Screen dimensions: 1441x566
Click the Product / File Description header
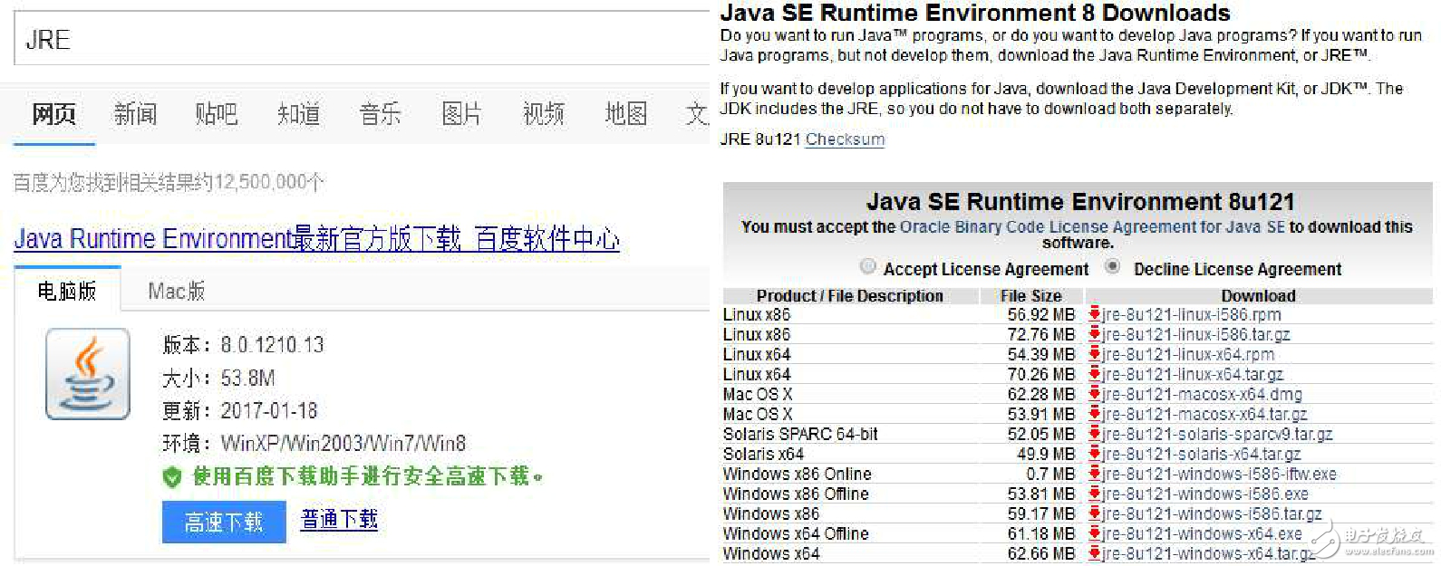click(x=850, y=295)
